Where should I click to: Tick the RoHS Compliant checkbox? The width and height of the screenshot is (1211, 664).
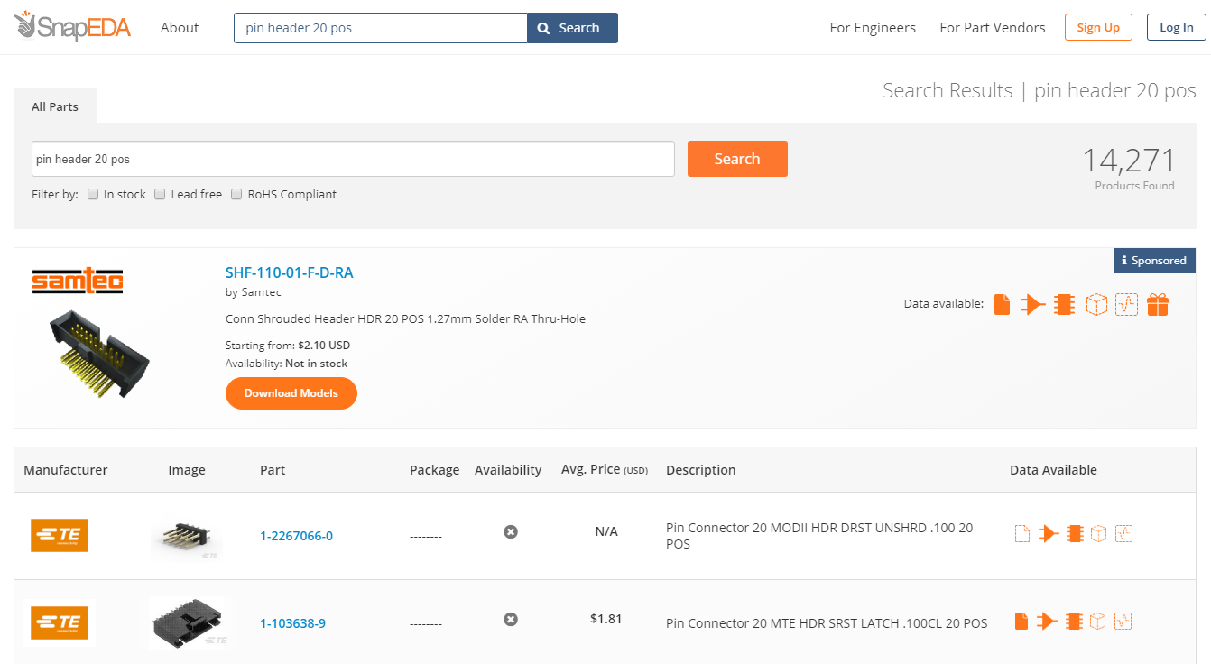coord(237,194)
